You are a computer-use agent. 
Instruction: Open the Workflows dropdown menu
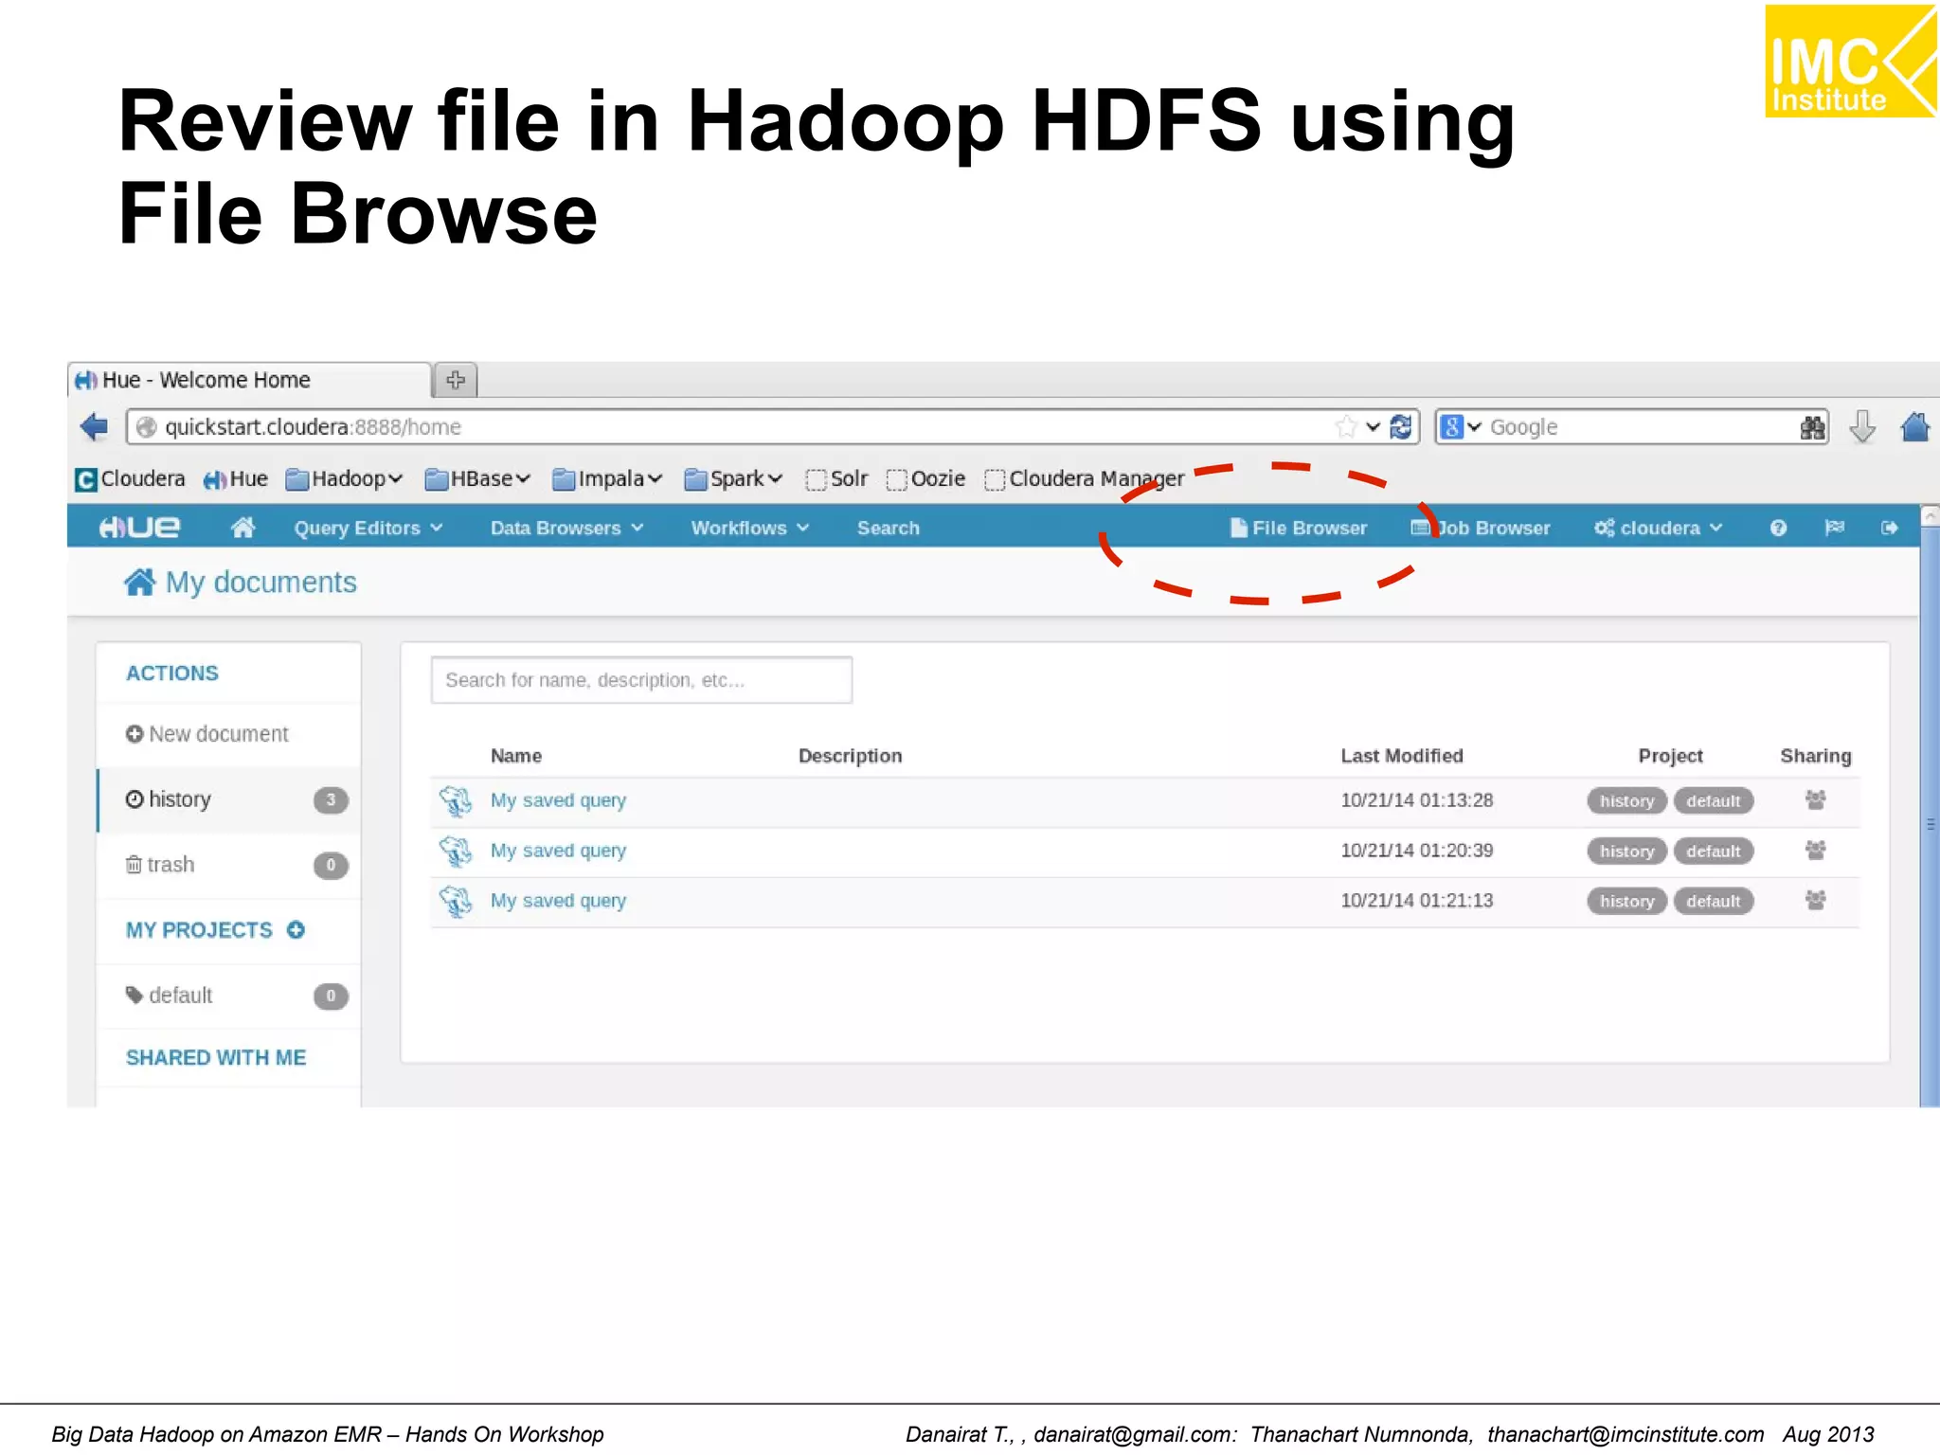tap(749, 528)
